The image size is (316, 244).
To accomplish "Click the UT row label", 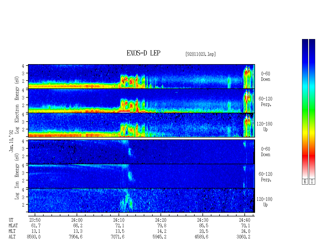I will click(x=11, y=220).
